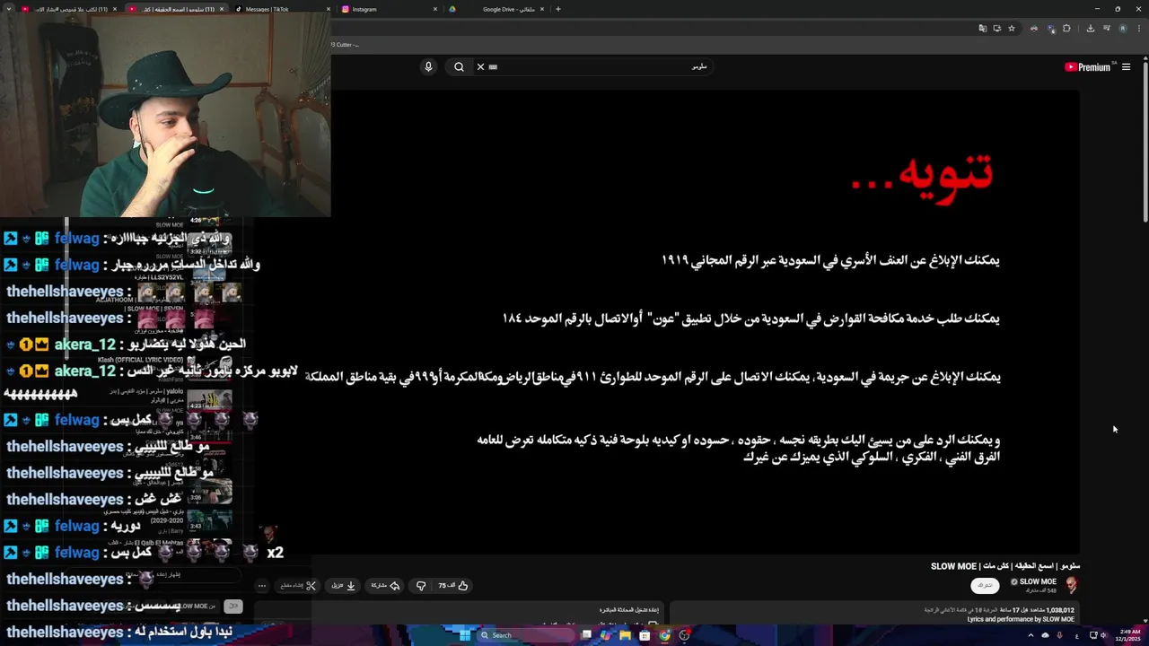
Task: Bookmark this page with the star icon
Action: point(1012,28)
